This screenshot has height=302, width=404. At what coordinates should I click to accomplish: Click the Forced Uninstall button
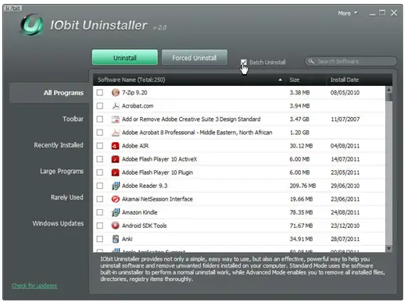coord(195,57)
